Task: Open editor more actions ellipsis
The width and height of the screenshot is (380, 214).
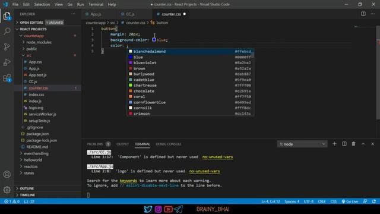Action: tap(372, 14)
